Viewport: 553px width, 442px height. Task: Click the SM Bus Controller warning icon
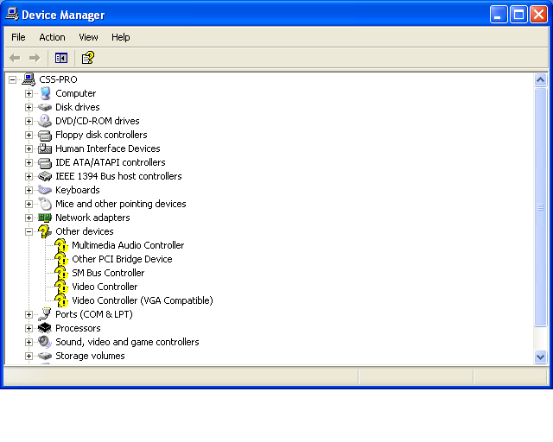[x=61, y=273]
